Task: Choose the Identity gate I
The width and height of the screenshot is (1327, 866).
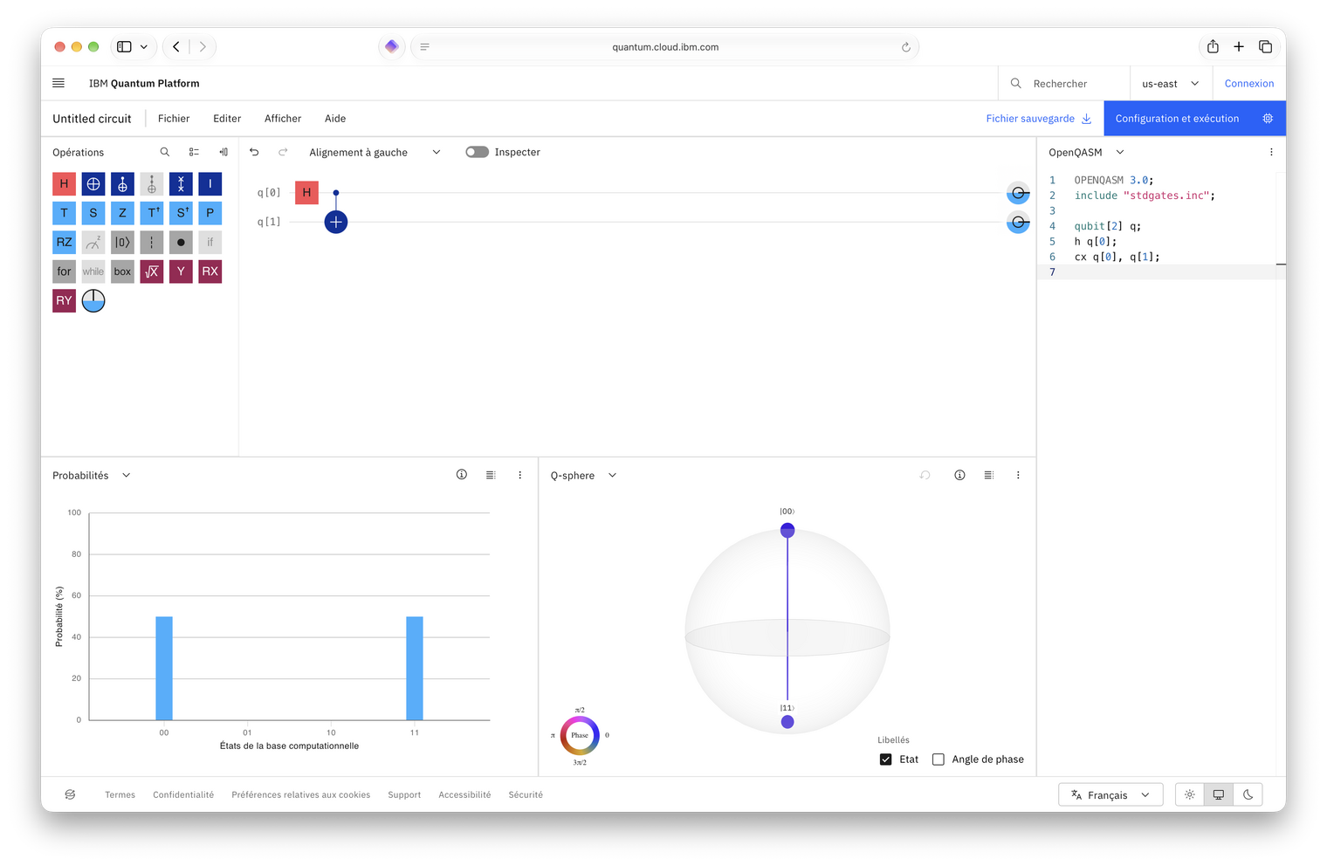Action: pyautogui.click(x=210, y=184)
